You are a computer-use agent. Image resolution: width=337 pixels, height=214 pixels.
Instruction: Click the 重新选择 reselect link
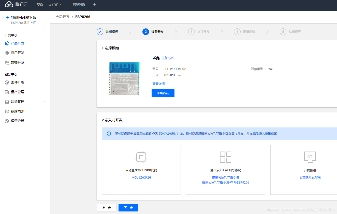pyautogui.click(x=168, y=58)
